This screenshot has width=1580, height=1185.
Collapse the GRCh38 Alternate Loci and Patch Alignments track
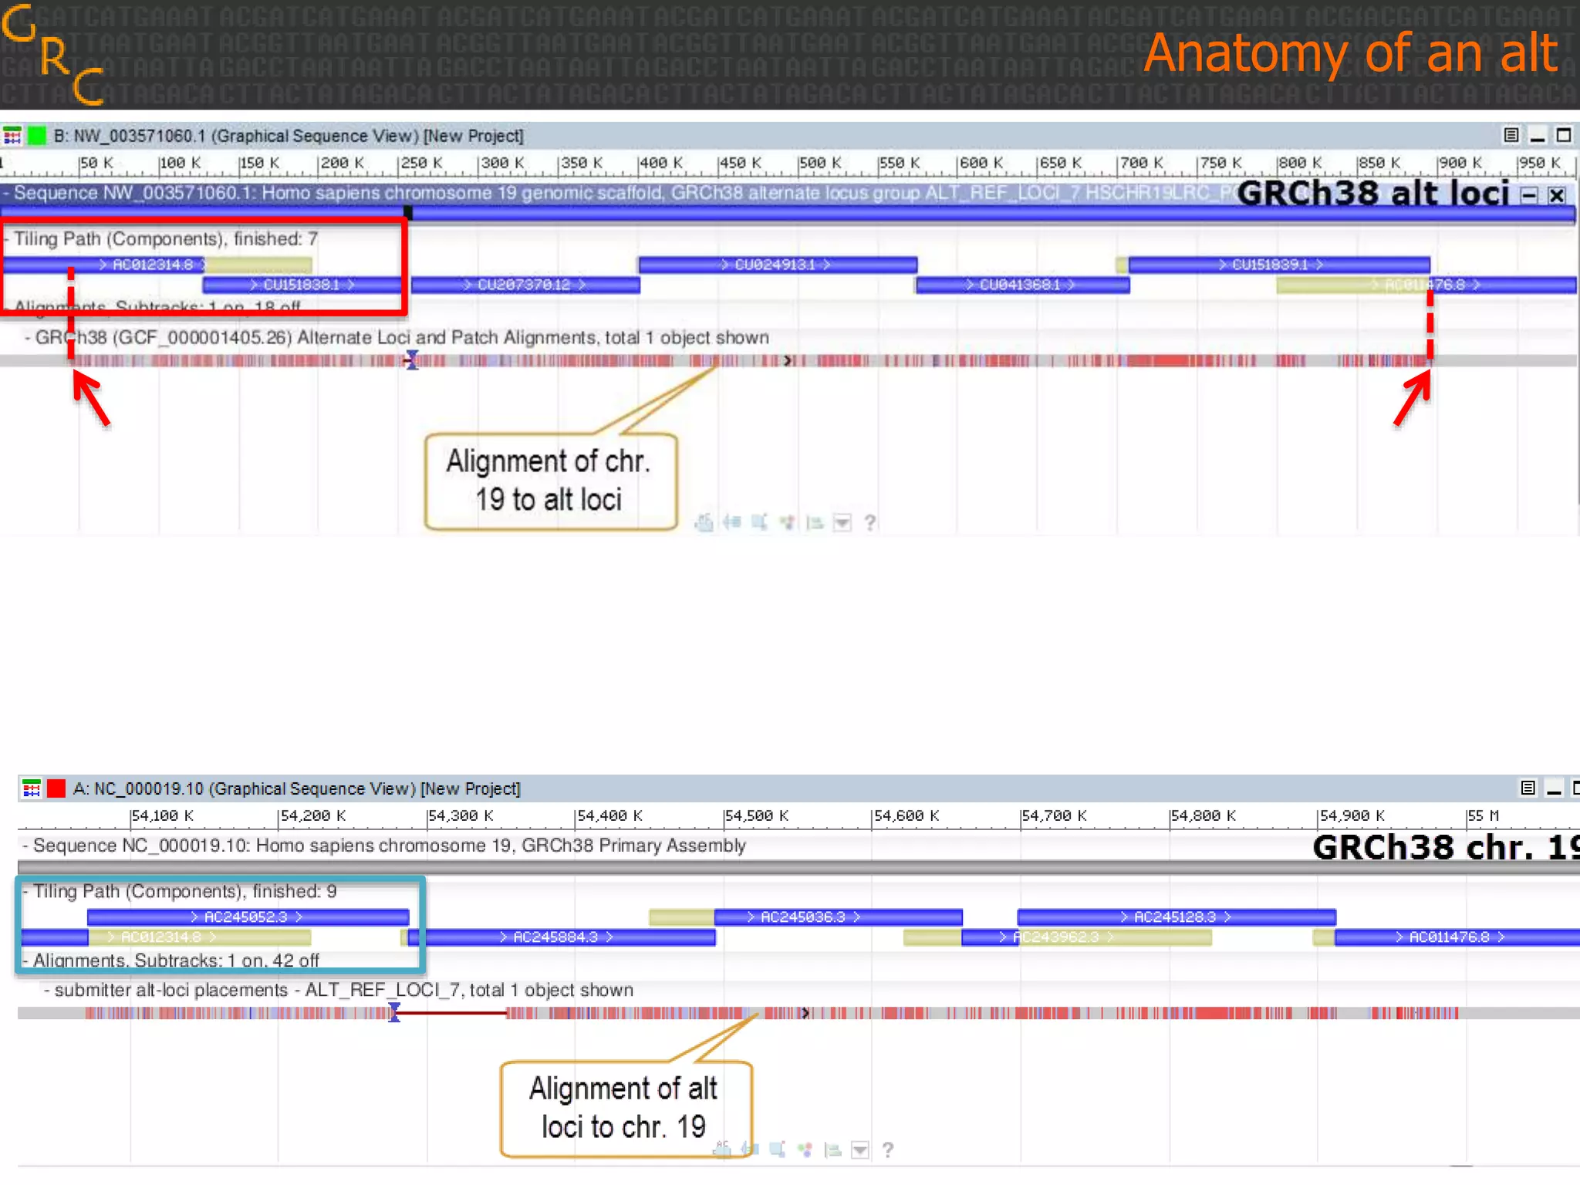pyautogui.click(x=28, y=338)
